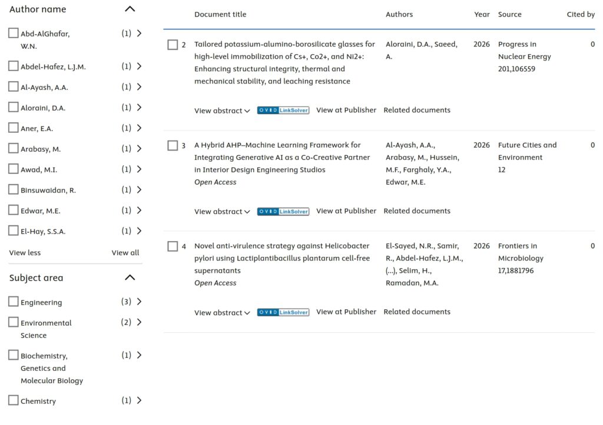Open arrow next to Engineering subject
This screenshot has height=425, width=603.
(x=139, y=302)
